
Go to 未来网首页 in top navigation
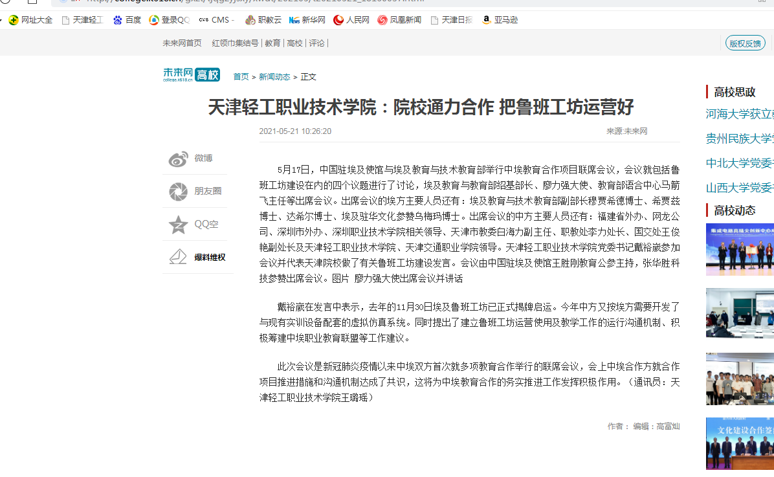(x=182, y=43)
